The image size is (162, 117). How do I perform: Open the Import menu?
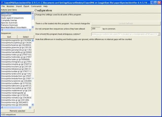(19, 6)
